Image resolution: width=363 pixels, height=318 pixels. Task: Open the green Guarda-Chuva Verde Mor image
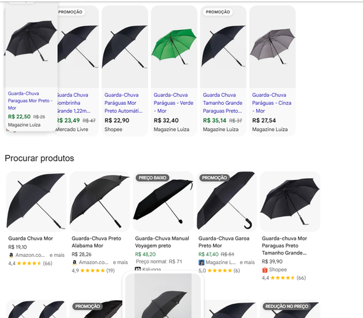[x=174, y=47]
